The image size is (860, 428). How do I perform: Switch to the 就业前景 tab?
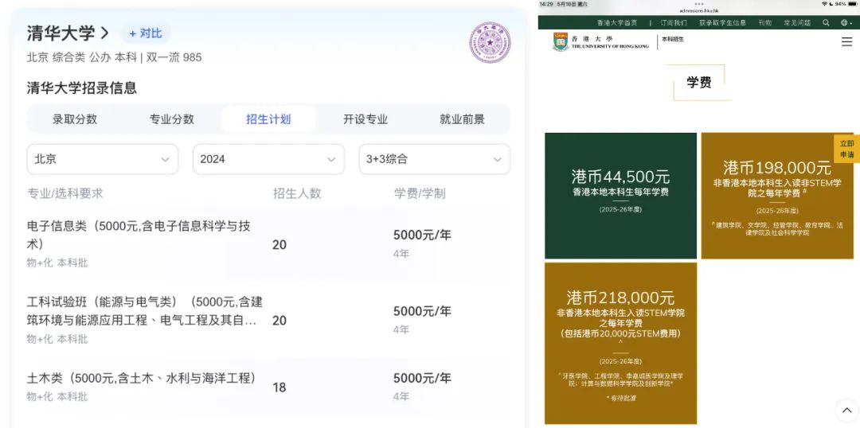[462, 119]
